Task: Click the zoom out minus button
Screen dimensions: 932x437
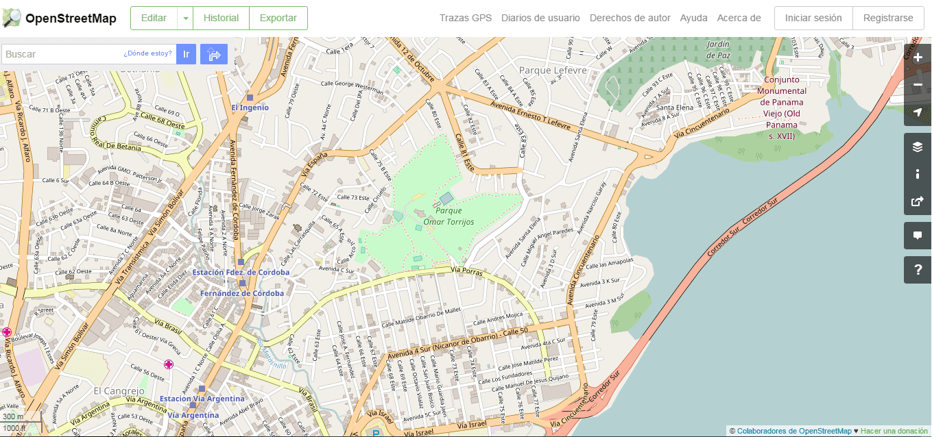Action: click(918, 85)
